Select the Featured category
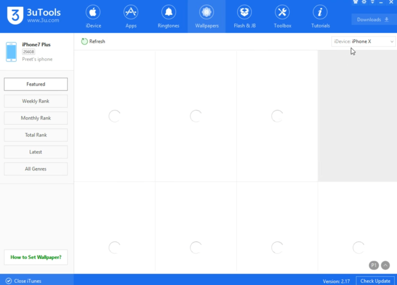The height and width of the screenshot is (285, 397). pos(36,84)
